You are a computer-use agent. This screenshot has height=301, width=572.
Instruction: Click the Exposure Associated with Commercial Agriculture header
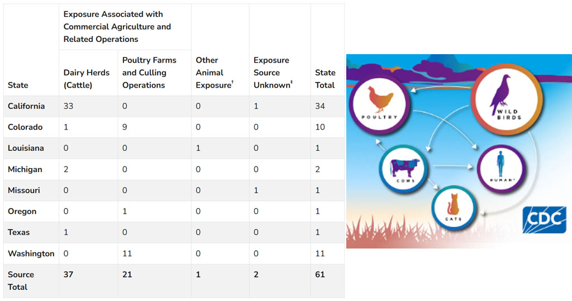point(117,26)
